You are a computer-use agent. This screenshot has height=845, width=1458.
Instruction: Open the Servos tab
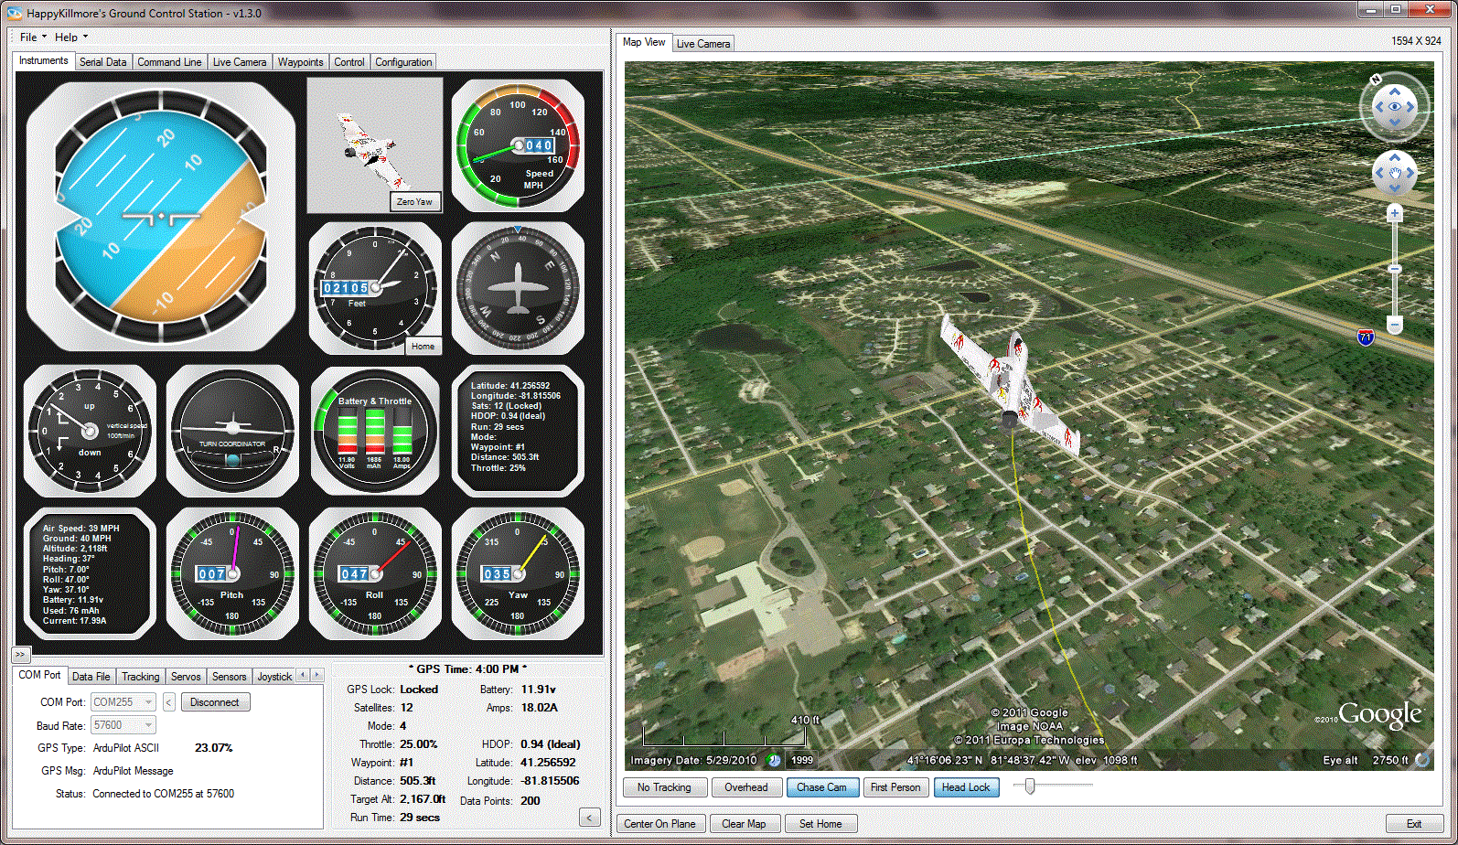tap(186, 677)
